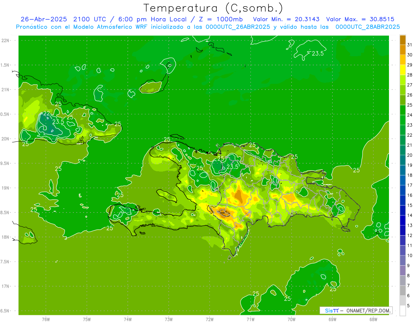The height and width of the screenshot is (324, 419).
Task: Click the '74W' longitude axis label
Action: tap(128, 319)
